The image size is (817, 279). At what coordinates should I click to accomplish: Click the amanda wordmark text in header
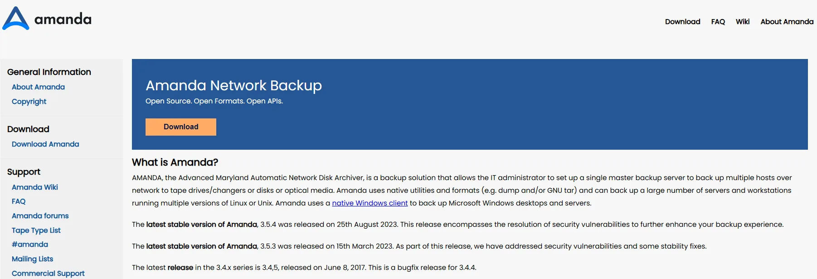[x=63, y=20]
